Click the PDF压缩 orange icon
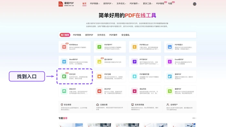The image size is (226, 127). 99,76
